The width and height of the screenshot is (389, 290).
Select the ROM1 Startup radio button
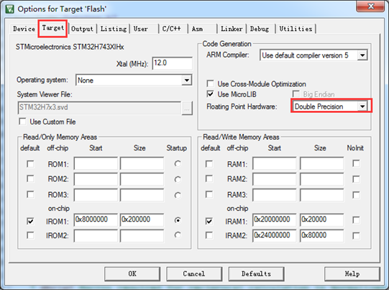pyautogui.click(x=178, y=163)
